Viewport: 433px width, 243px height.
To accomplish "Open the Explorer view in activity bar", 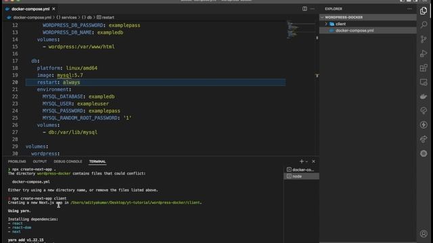I will [x=424, y=11].
